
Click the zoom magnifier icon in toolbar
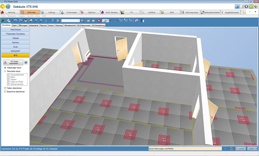pyautogui.click(x=36, y=20)
